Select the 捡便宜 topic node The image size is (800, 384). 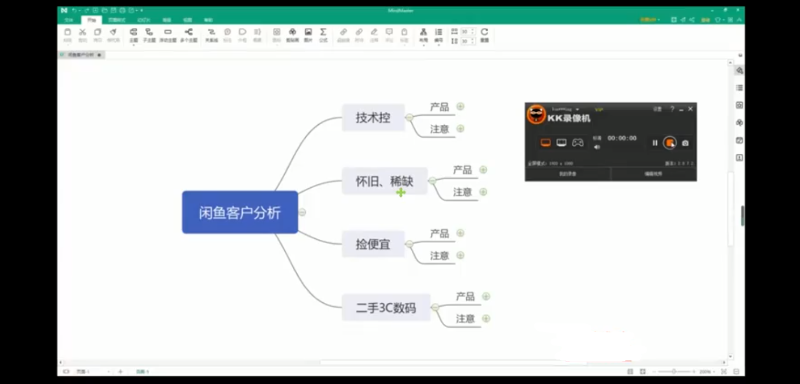click(x=373, y=244)
